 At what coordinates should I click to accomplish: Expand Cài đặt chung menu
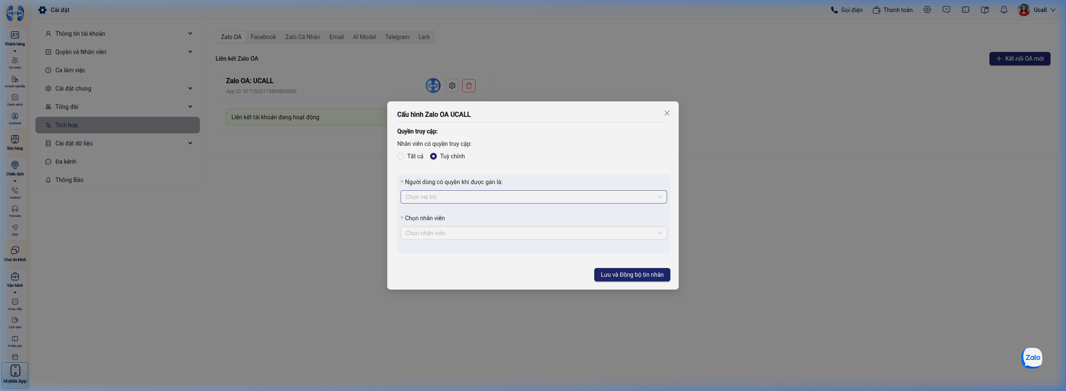pyautogui.click(x=118, y=89)
